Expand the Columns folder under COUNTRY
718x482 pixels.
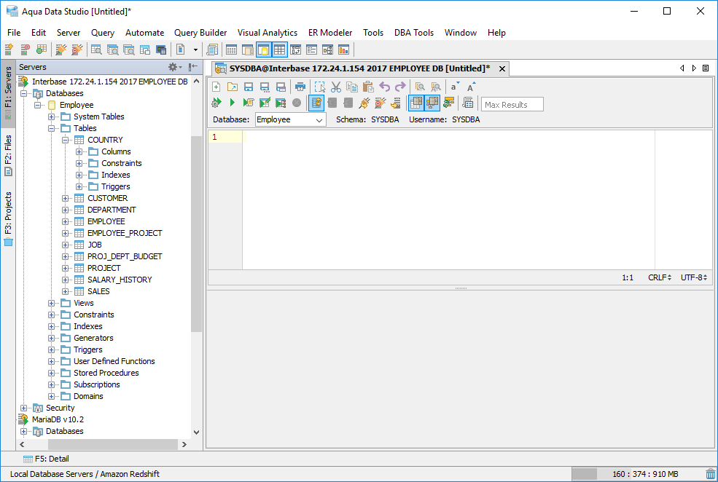[x=79, y=152]
